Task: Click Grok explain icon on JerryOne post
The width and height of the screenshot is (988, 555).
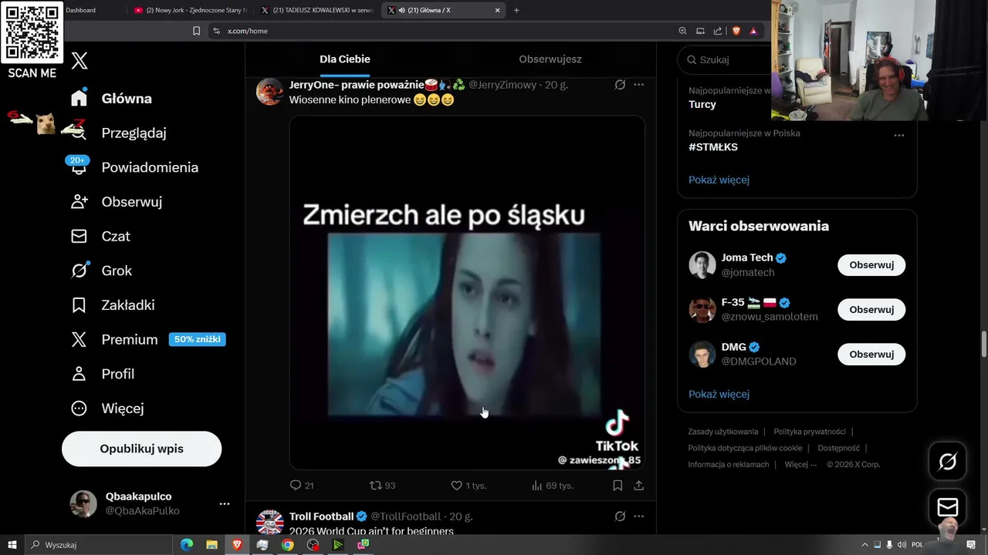Action: [620, 85]
